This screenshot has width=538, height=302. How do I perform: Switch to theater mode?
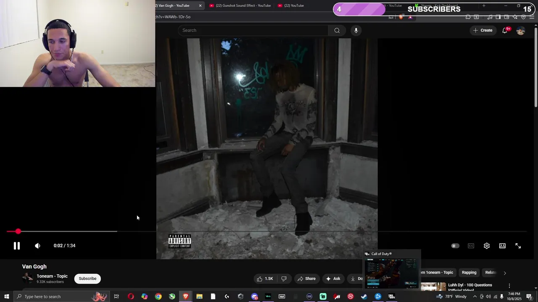502,246
